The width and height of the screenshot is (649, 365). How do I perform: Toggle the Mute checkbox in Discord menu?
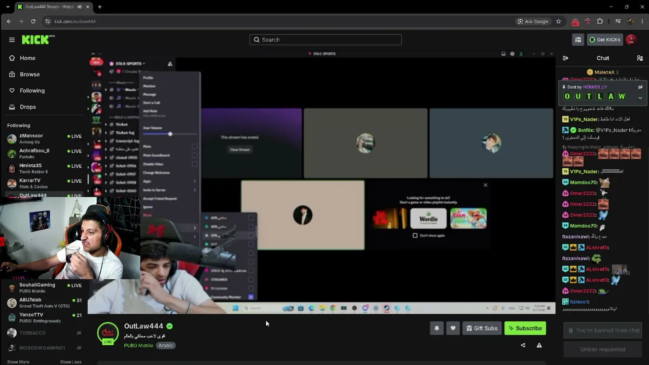pyautogui.click(x=194, y=147)
